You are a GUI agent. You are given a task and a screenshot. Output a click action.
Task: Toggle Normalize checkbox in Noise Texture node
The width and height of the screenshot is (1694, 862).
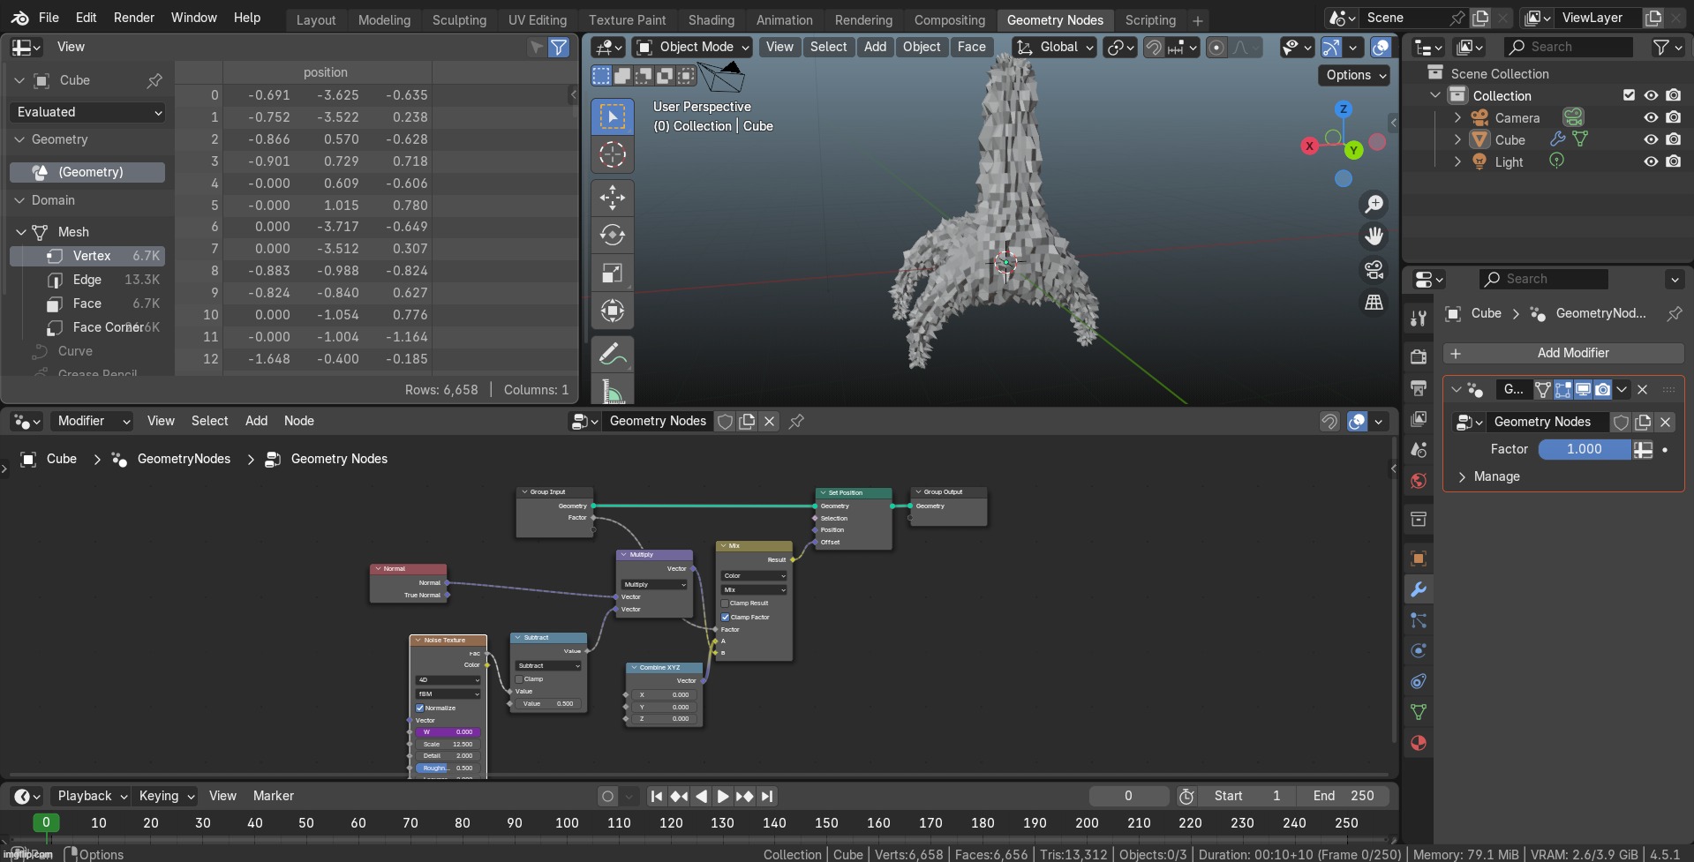tap(420, 708)
